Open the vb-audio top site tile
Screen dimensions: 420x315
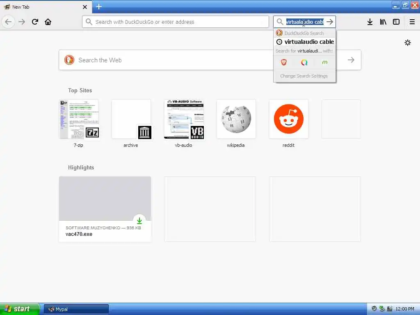pyautogui.click(x=183, y=119)
